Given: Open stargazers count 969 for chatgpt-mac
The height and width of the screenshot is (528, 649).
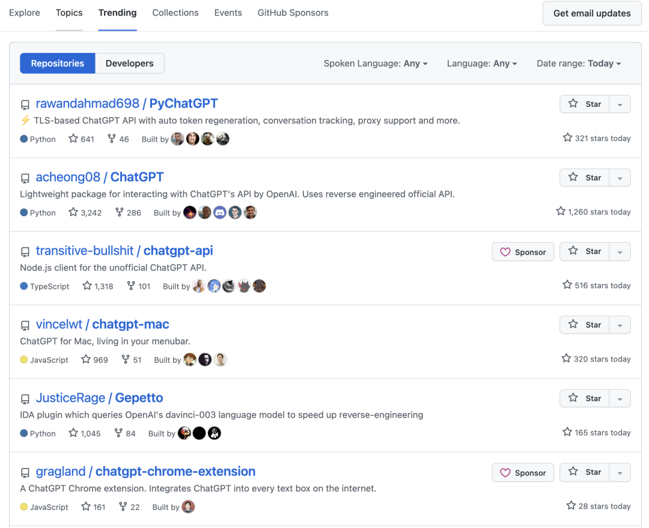Looking at the screenshot, I should [x=95, y=360].
